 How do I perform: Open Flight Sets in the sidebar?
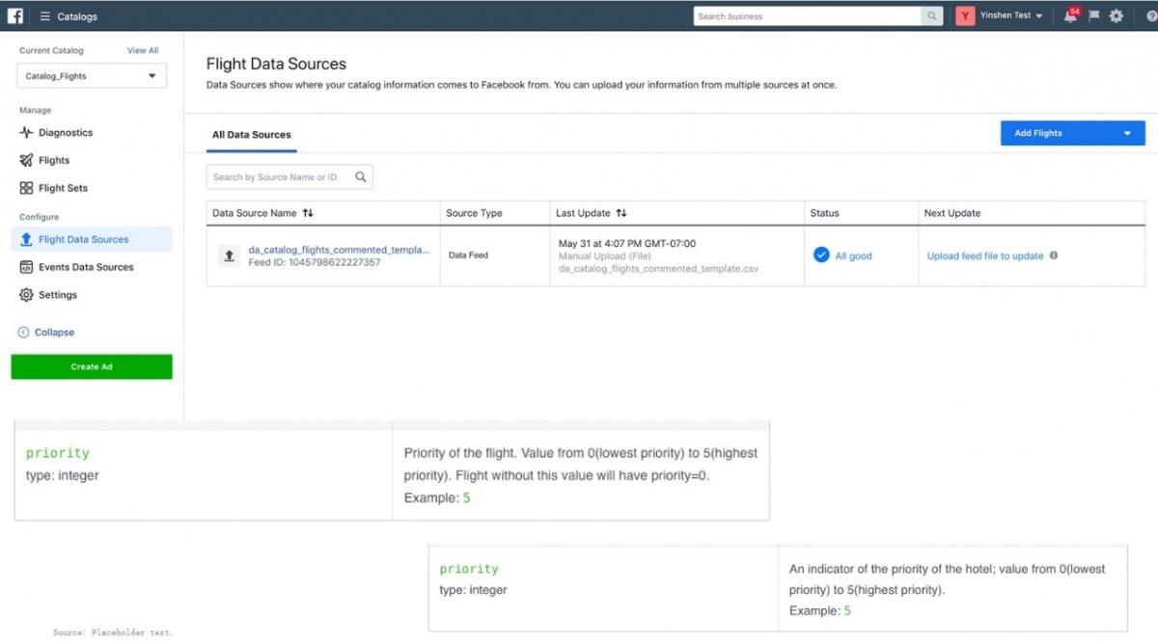pyautogui.click(x=63, y=189)
